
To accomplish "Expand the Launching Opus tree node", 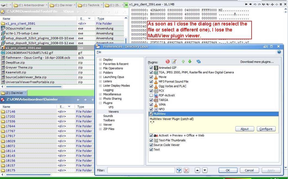I will click(x=100, y=77).
